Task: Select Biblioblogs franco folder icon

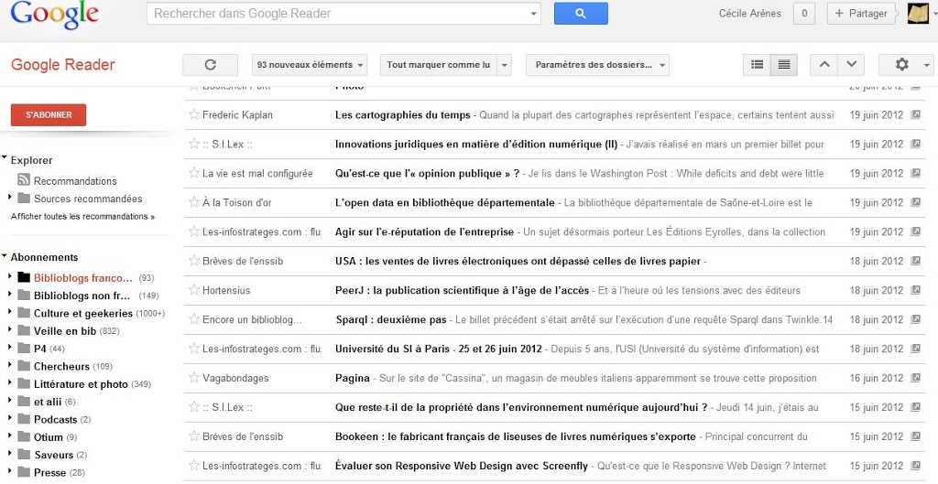Action: pos(24,277)
